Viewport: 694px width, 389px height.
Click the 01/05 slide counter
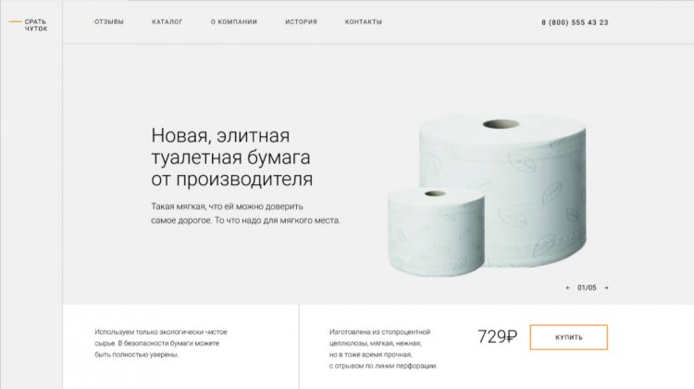(x=587, y=288)
